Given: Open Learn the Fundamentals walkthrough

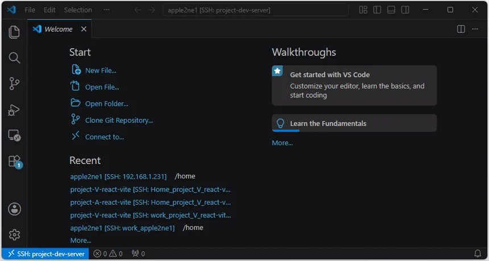Looking at the screenshot, I should coord(354,123).
